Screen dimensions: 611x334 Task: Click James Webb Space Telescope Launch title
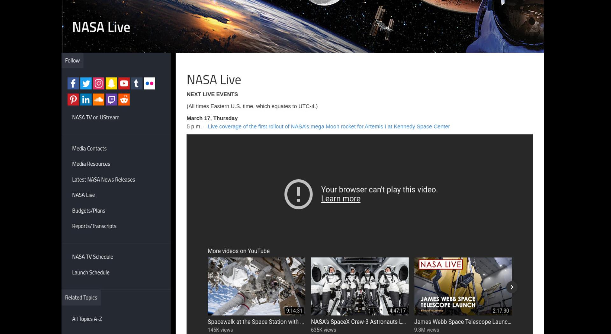click(x=463, y=322)
